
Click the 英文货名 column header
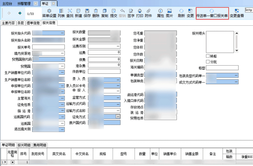point(59,154)
